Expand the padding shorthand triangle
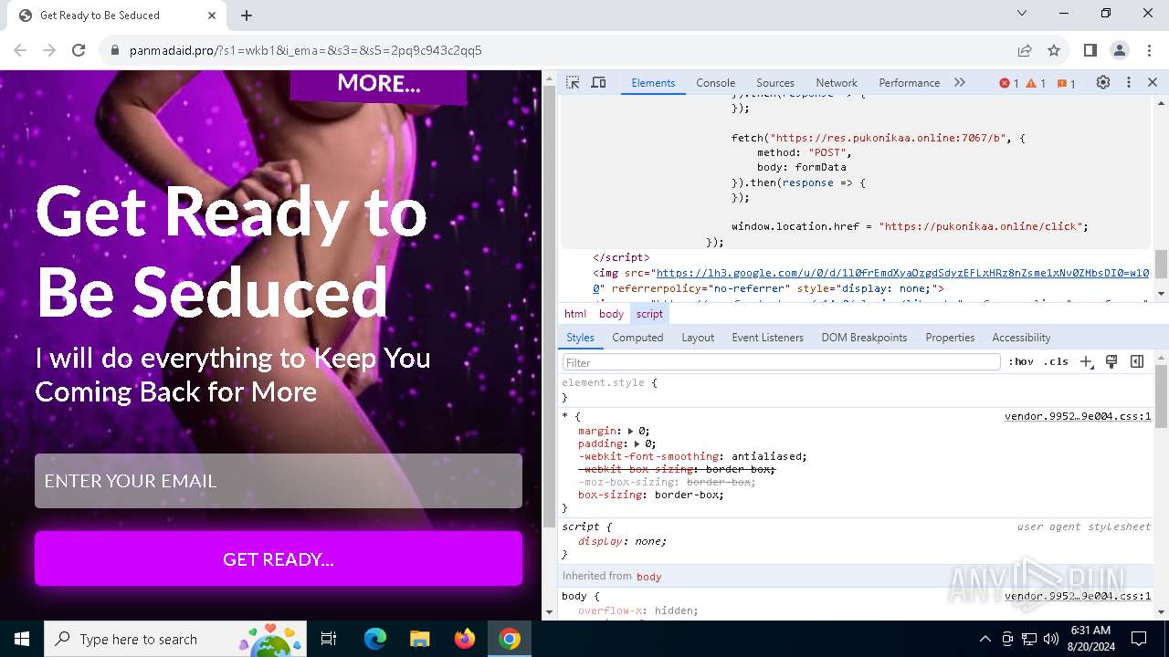Screen dimensions: 1169x657 [637, 443]
